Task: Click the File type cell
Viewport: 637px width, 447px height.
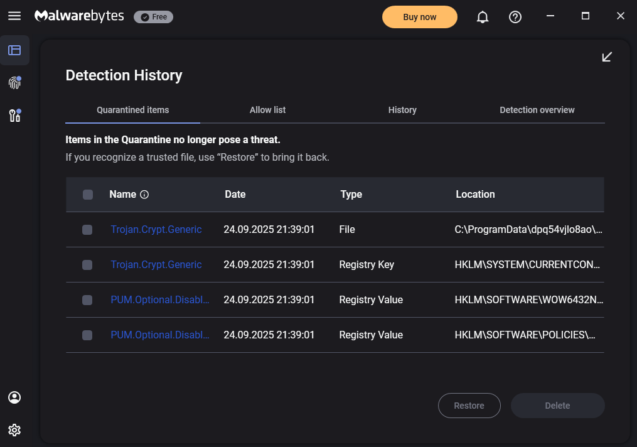Action: pyautogui.click(x=347, y=230)
